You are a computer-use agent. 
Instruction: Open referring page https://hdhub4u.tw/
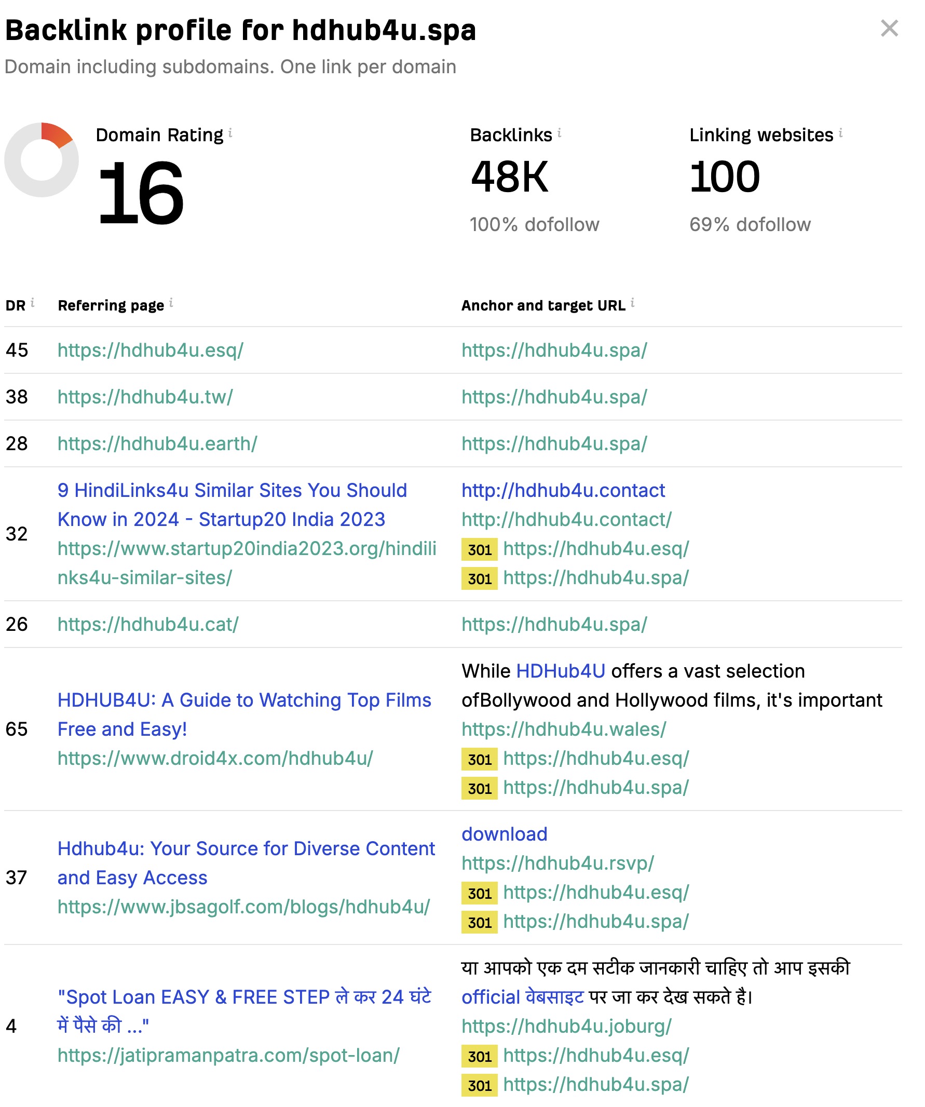click(x=145, y=397)
